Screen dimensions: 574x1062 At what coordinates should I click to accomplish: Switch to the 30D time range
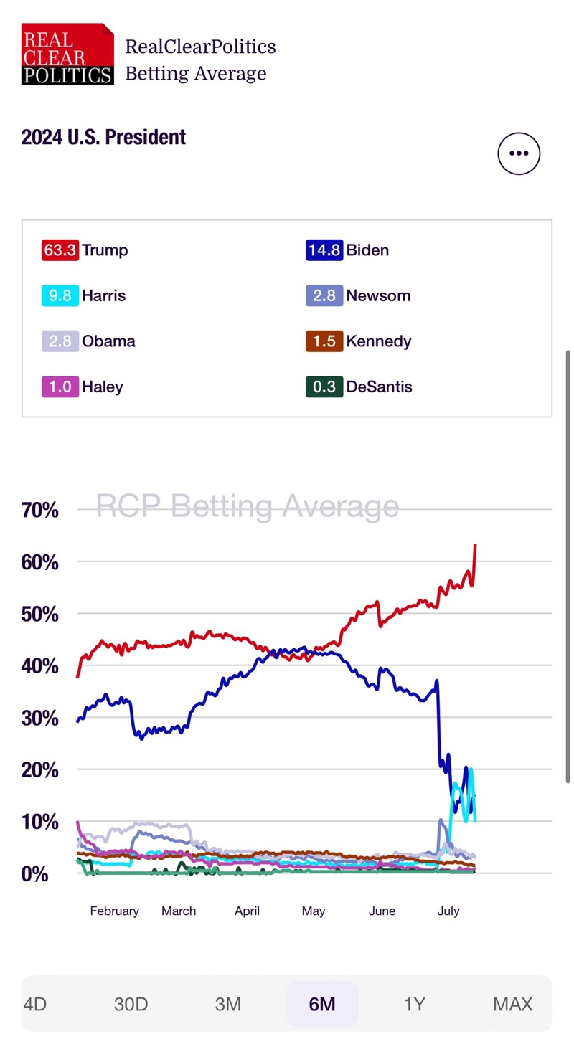[x=131, y=1003]
